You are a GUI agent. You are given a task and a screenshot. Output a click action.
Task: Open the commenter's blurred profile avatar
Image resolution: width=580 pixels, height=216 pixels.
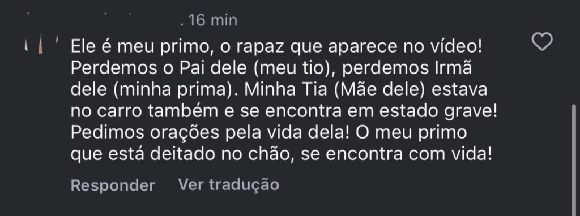coord(41,45)
